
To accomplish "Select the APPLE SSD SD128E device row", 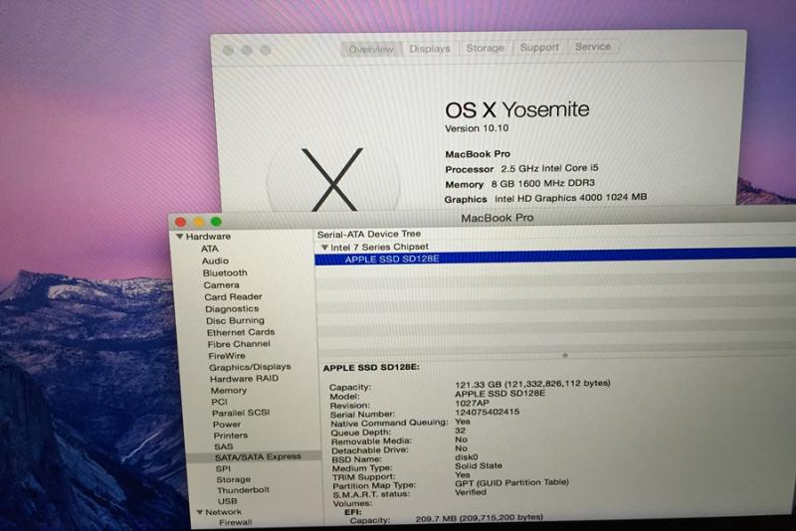I will tap(555, 259).
